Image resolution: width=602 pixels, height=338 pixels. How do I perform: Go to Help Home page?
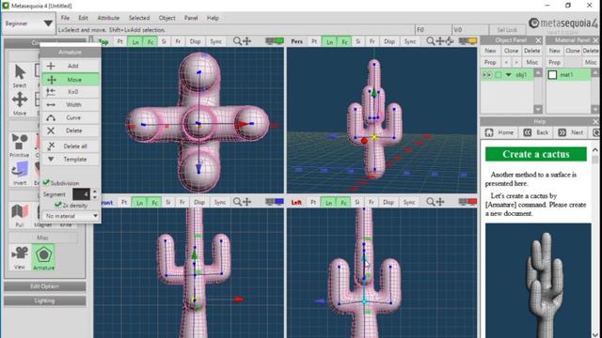coord(499,132)
